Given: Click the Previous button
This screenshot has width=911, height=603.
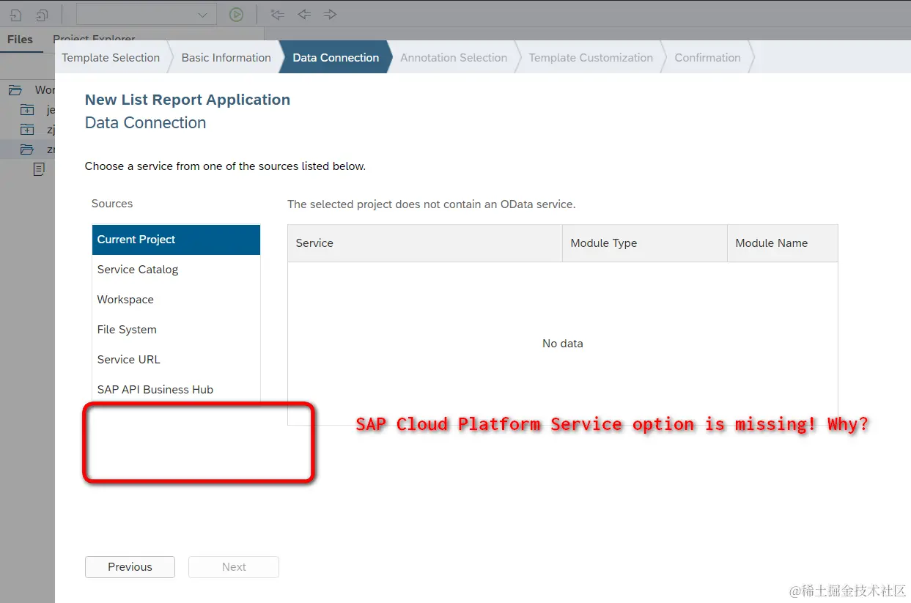Looking at the screenshot, I should [x=130, y=567].
